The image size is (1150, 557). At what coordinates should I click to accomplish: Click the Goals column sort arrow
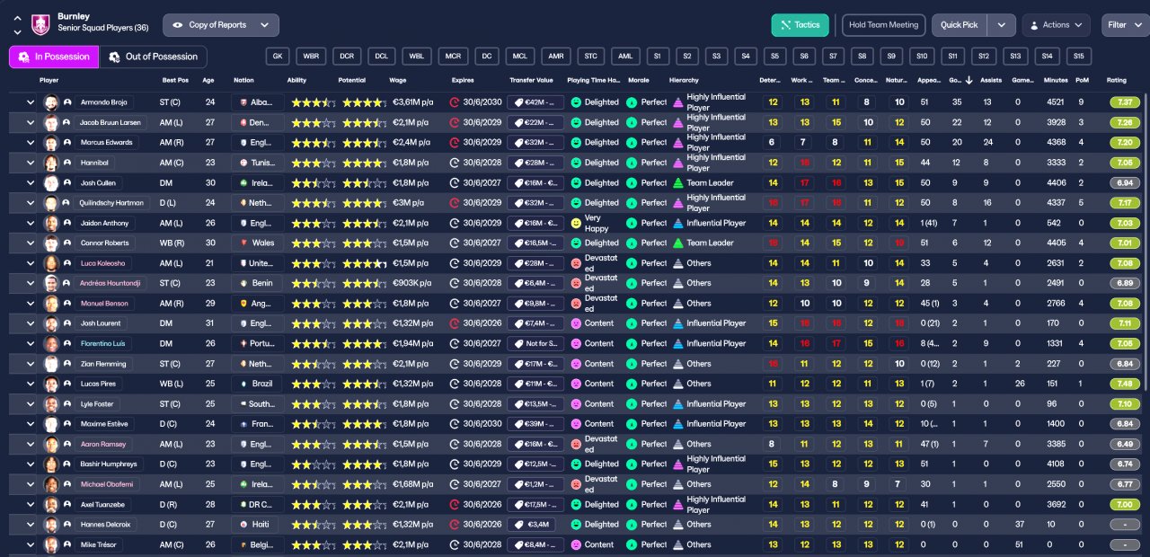(x=969, y=80)
